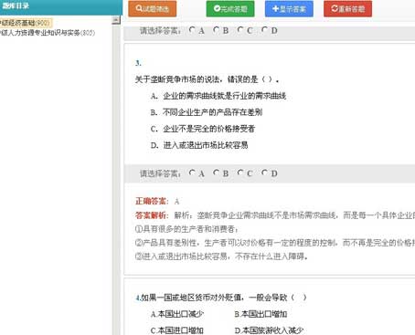Choose radio D in the row above question 3
The height and width of the screenshot is (335, 415).
click(264, 30)
